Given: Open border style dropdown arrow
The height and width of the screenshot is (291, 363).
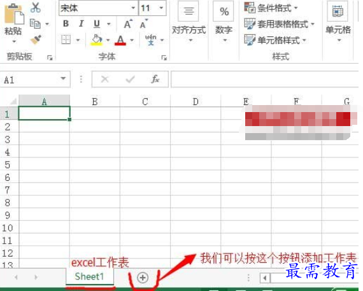Looking at the screenshot, I should click(78, 40).
